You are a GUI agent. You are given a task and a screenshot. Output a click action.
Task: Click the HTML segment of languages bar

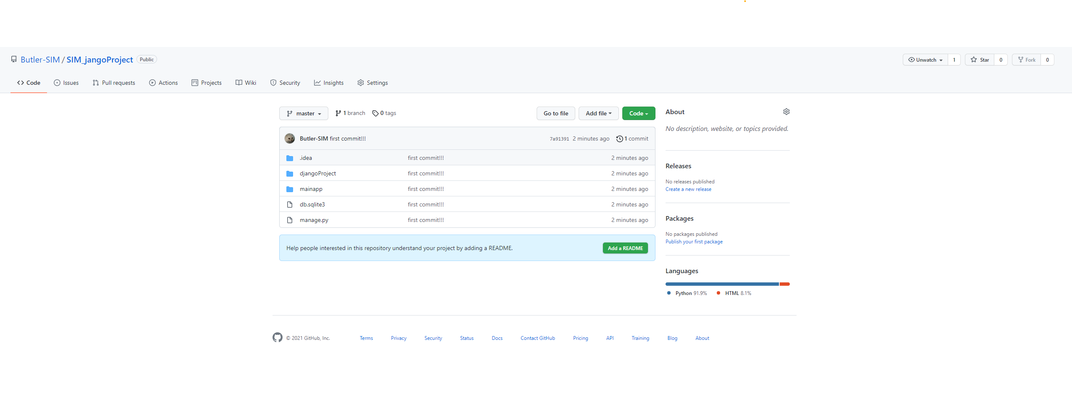(784, 284)
